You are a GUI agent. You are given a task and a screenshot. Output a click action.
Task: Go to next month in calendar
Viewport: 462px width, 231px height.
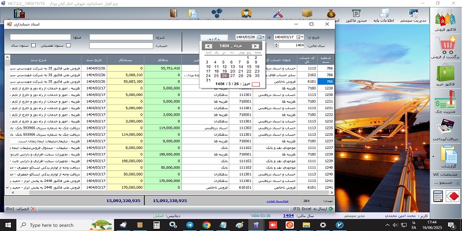[255, 46]
